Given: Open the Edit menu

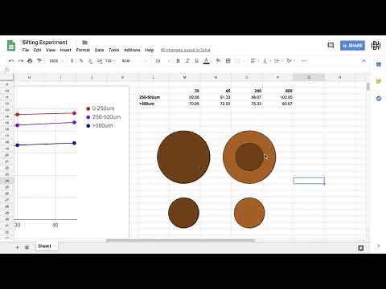Looking at the screenshot, I should (37, 50).
